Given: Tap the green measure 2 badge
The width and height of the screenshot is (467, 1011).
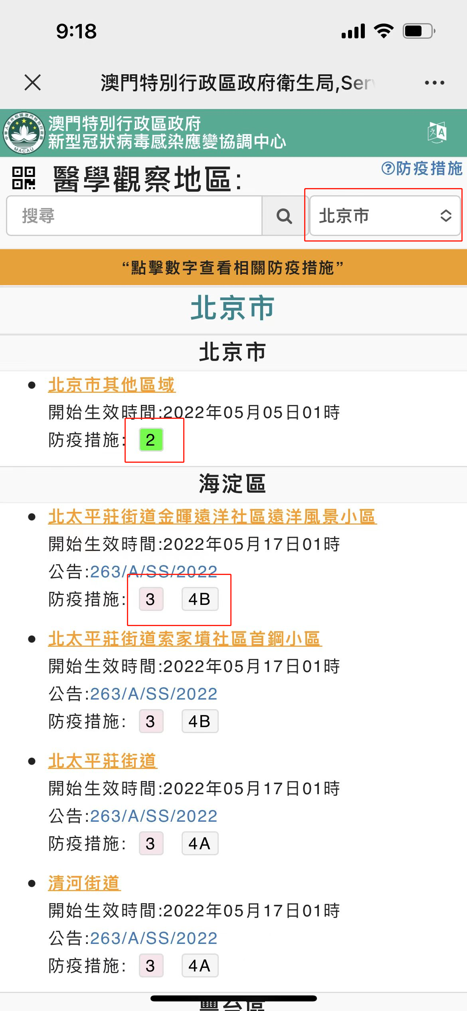Looking at the screenshot, I should (151, 440).
